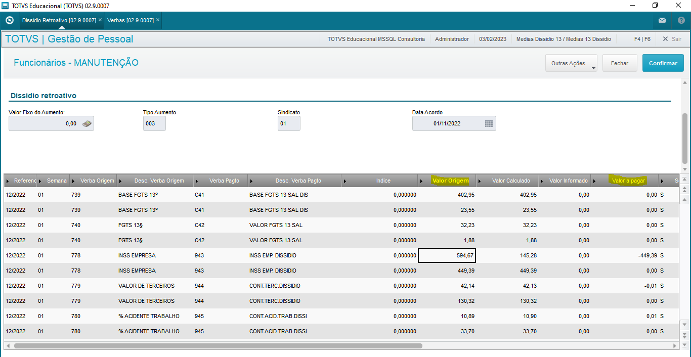Jump to first grid row with the top arrow
Viewport: 691px width, 357px height.
(685, 180)
